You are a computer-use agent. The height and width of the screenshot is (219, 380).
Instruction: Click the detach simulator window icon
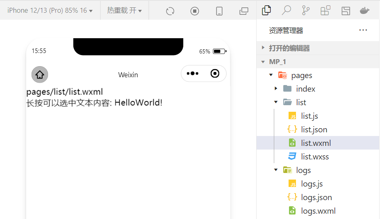coord(244,11)
